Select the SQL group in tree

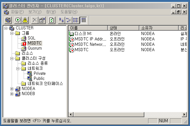pos(32,38)
